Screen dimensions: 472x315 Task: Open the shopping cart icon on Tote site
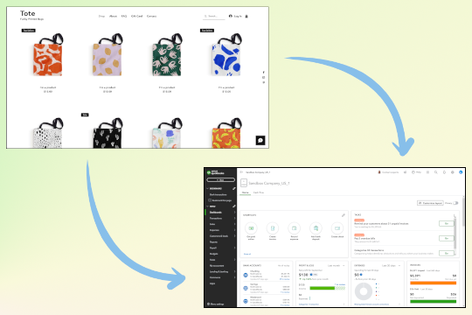pyautogui.click(x=246, y=17)
